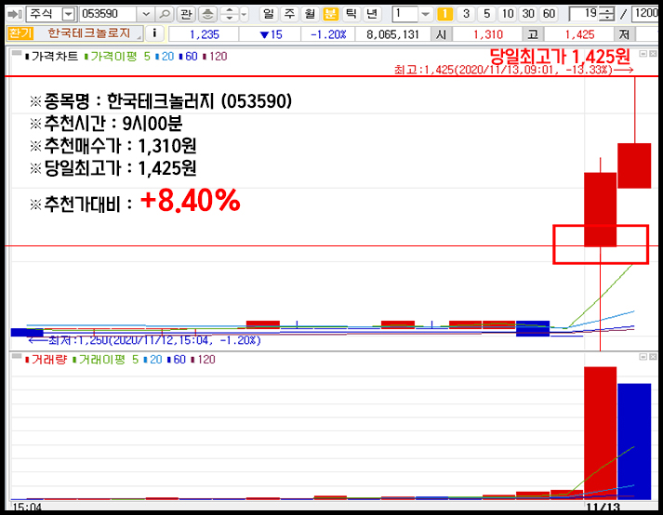Click the 11/13 date axis label
The height and width of the screenshot is (515, 663).
coord(603,507)
